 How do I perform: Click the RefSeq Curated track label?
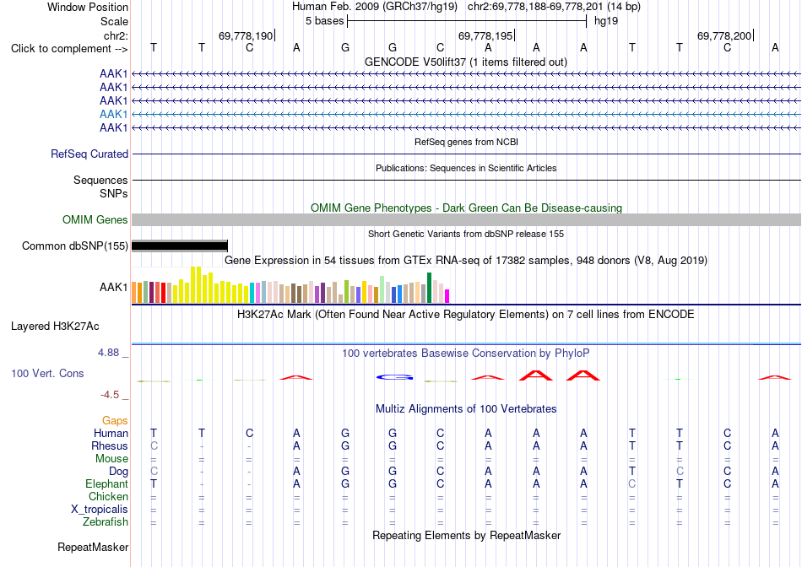pyautogui.click(x=89, y=154)
